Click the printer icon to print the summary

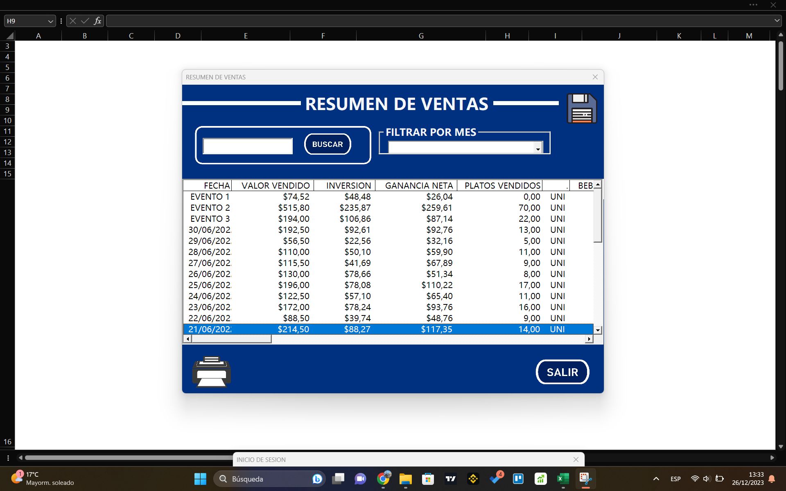coord(211,371)
